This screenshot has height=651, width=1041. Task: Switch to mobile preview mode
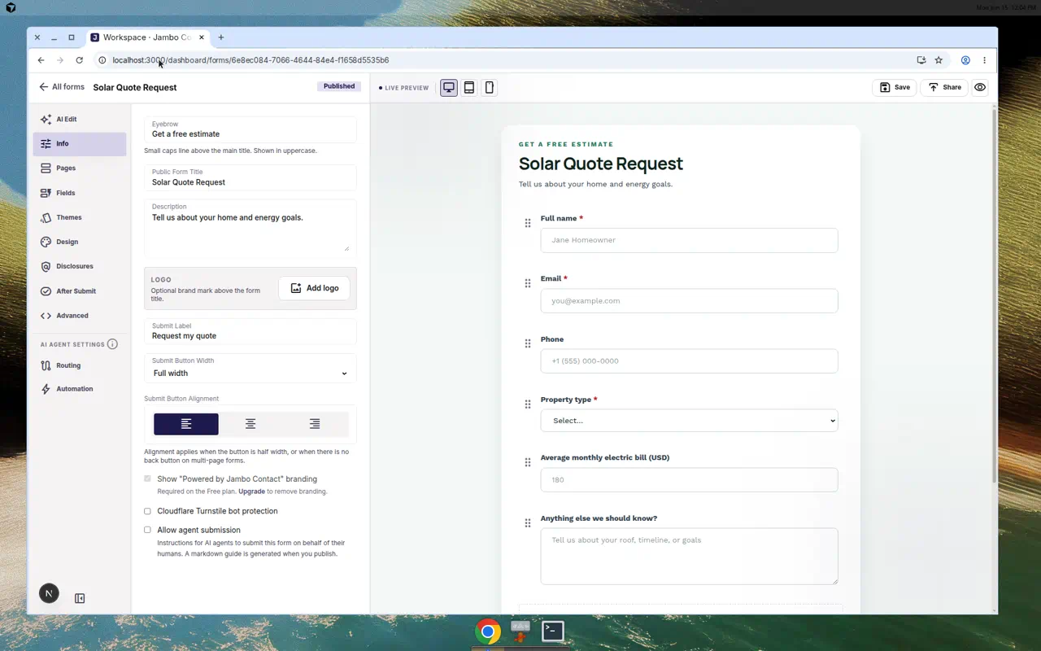tap(490, 87)
